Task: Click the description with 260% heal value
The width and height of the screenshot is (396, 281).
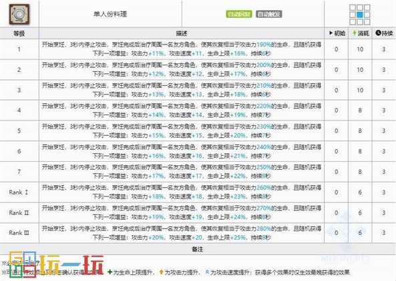Action: [182, 192]
